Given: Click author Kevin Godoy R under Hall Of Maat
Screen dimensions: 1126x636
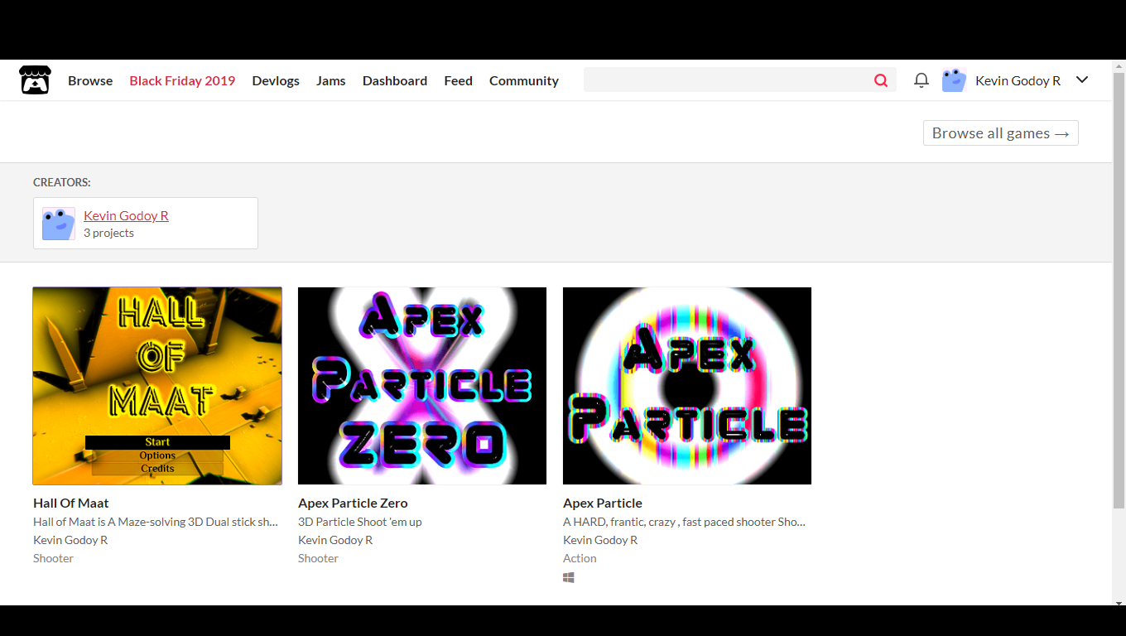Looking at the screenshot, I should [x=70, y=540].
